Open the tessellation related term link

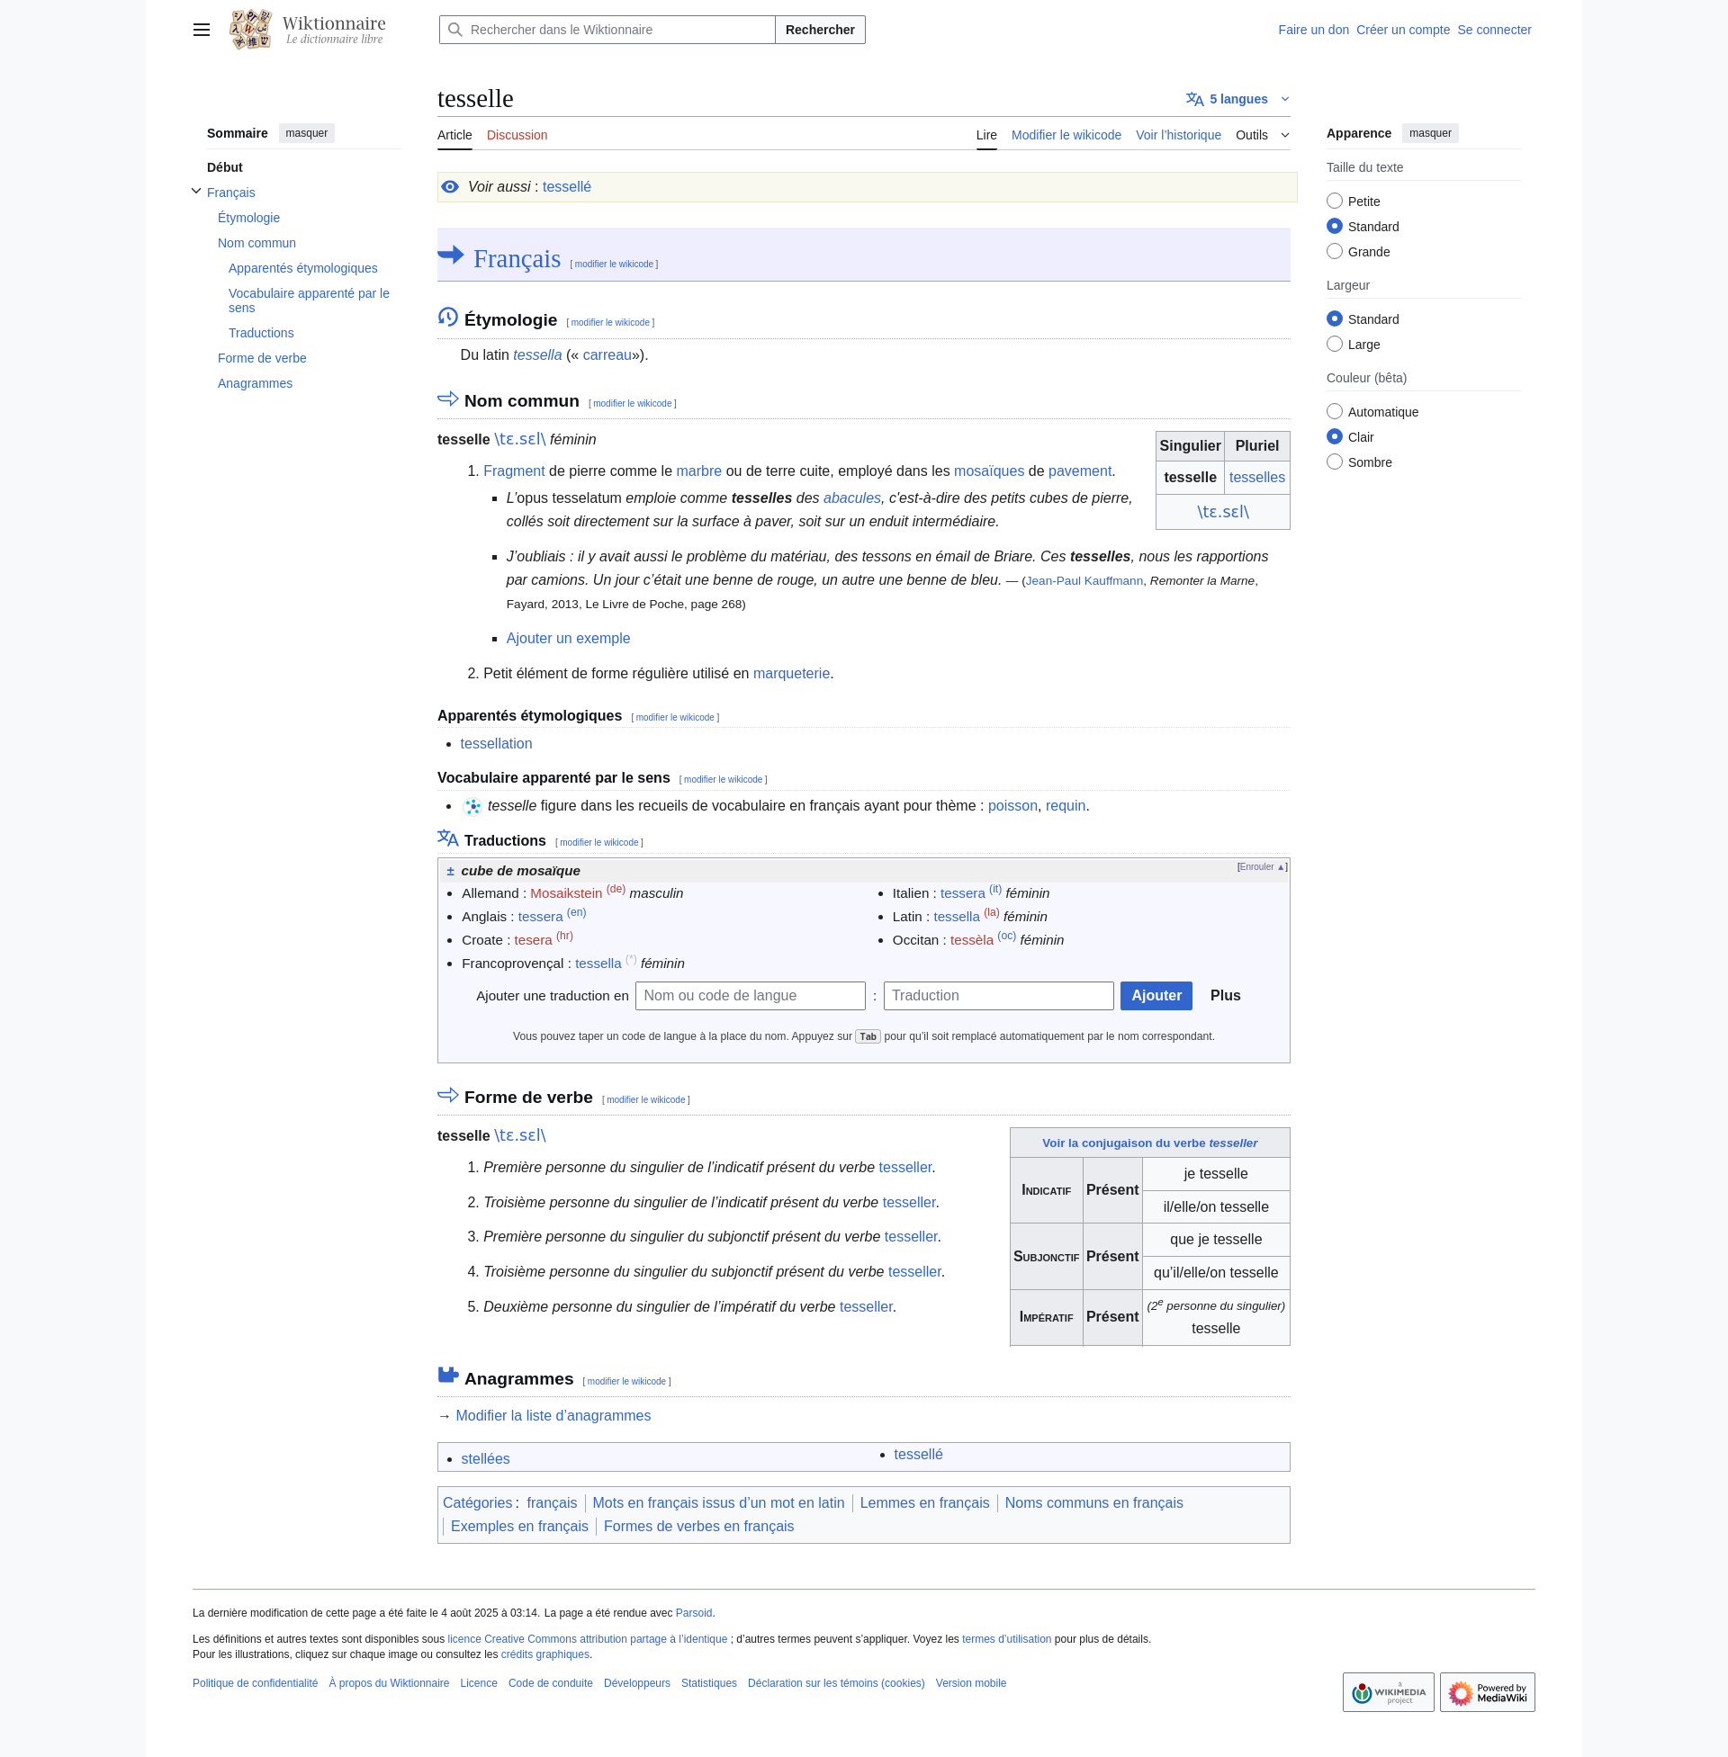pyautogui.click(x=496, y=744)
